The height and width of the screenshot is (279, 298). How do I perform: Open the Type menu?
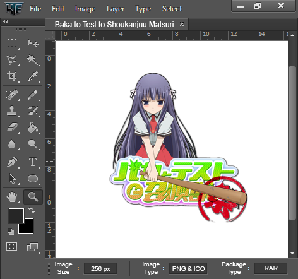143,9
